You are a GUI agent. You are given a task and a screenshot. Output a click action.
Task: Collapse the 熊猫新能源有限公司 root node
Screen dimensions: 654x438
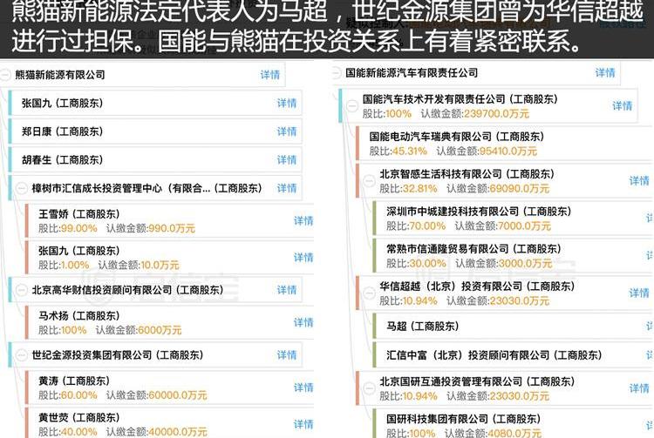coord(7,76)
